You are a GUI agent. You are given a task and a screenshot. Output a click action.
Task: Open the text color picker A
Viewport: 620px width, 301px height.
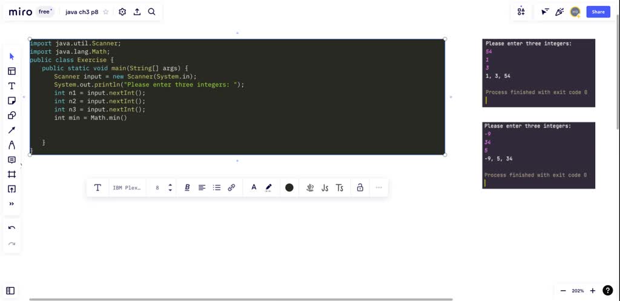(254, 188)
